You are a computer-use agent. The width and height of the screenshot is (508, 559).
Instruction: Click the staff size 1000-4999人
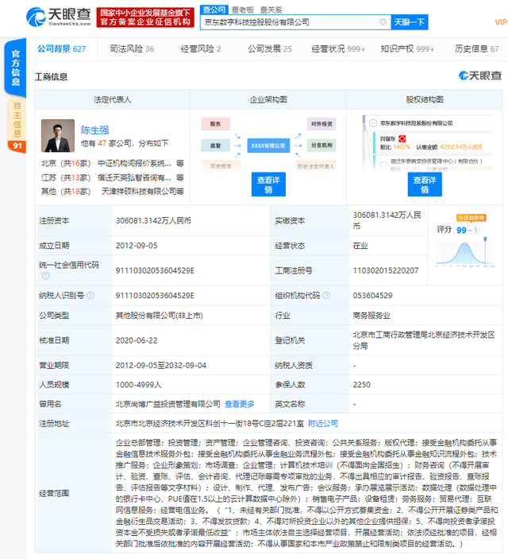[x=138, y=385]
